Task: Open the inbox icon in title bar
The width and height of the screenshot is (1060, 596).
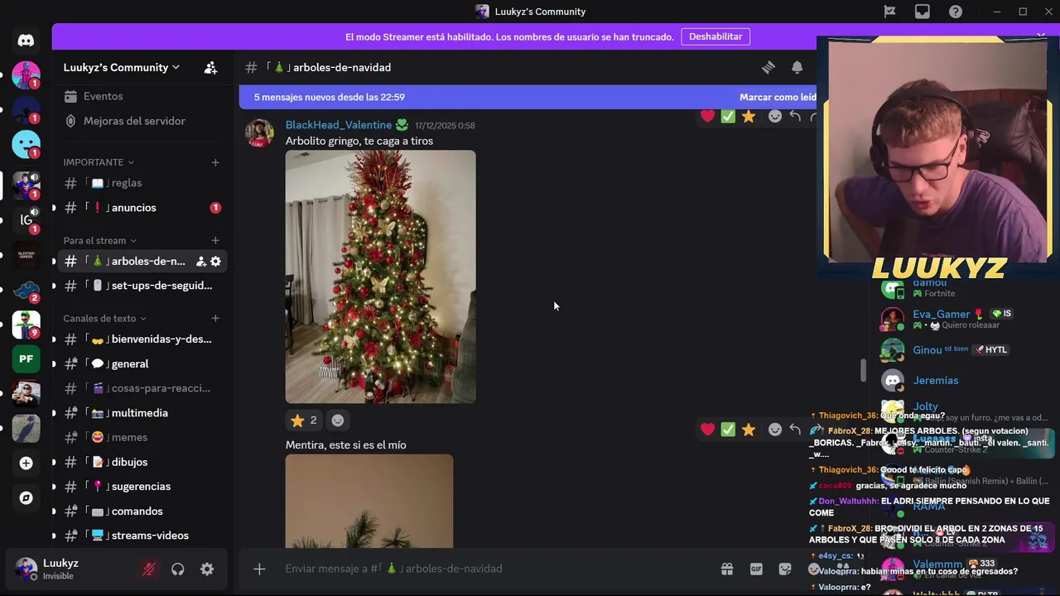Action: tap(923, 12)
